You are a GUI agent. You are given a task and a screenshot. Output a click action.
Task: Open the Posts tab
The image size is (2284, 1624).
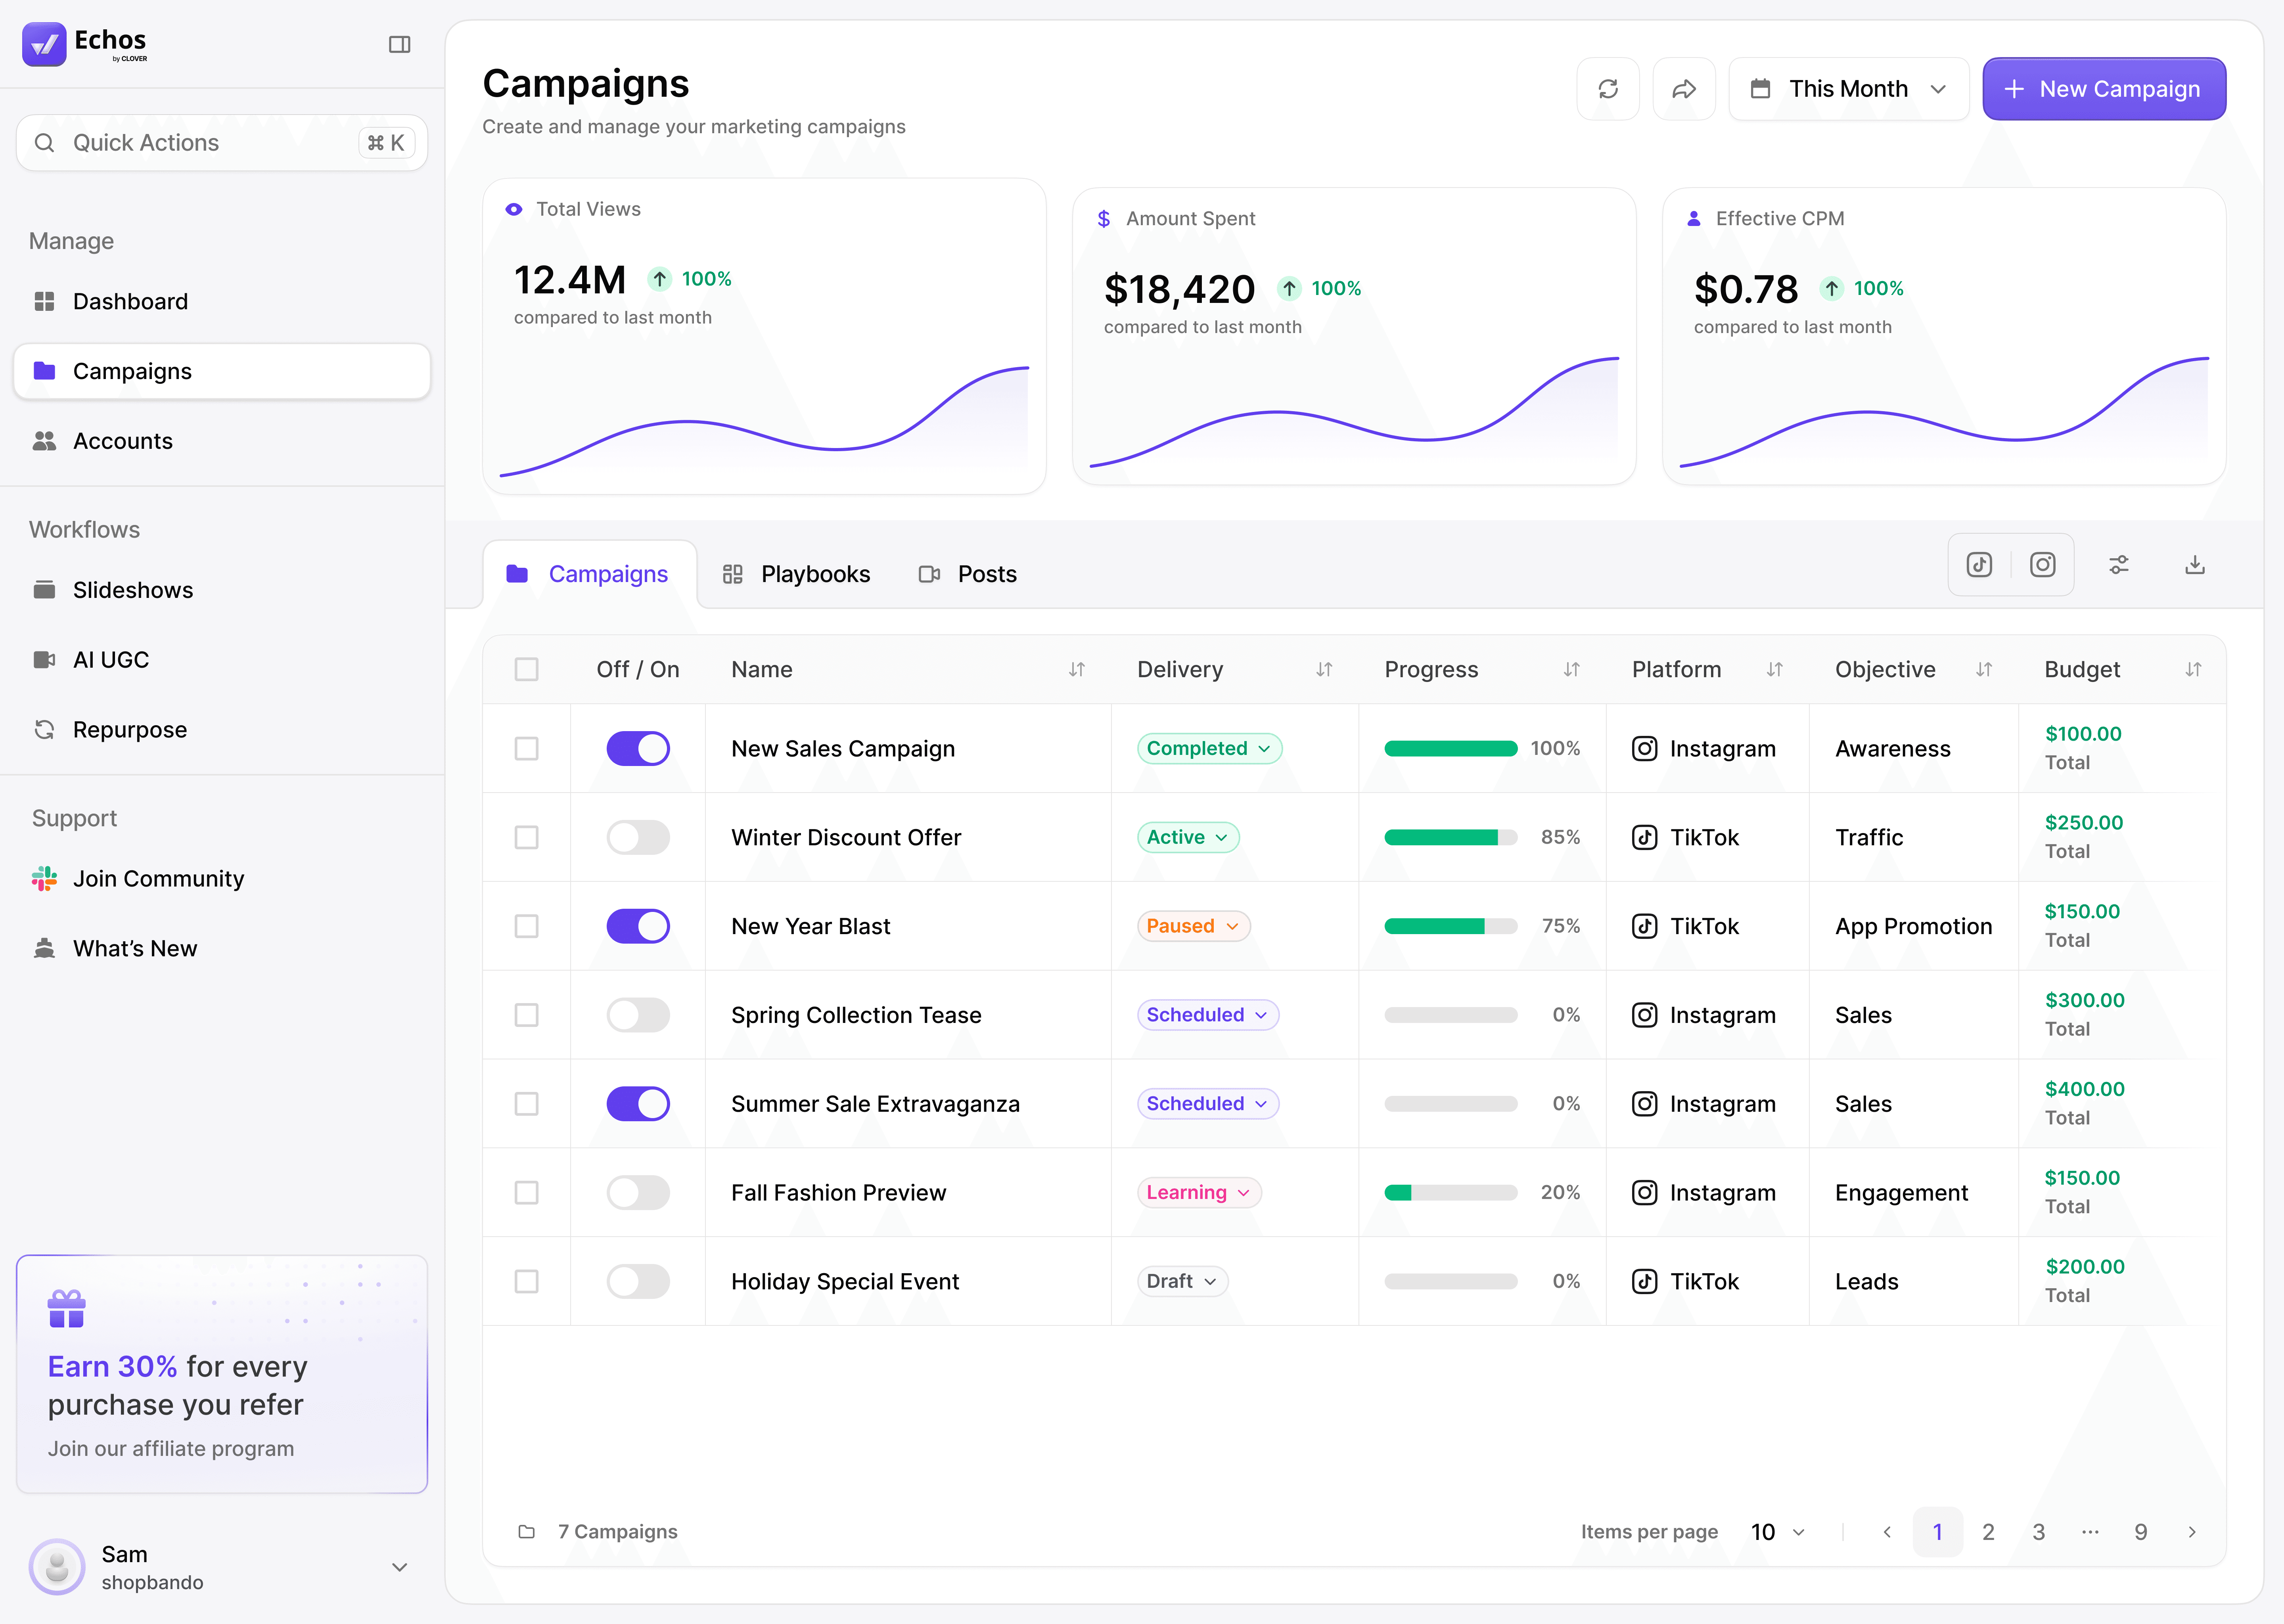click(967, 573)
